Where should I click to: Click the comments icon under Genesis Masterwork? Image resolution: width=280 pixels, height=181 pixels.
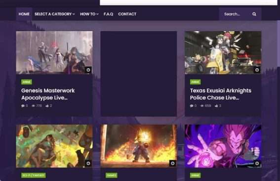click(x=23, y=106)
